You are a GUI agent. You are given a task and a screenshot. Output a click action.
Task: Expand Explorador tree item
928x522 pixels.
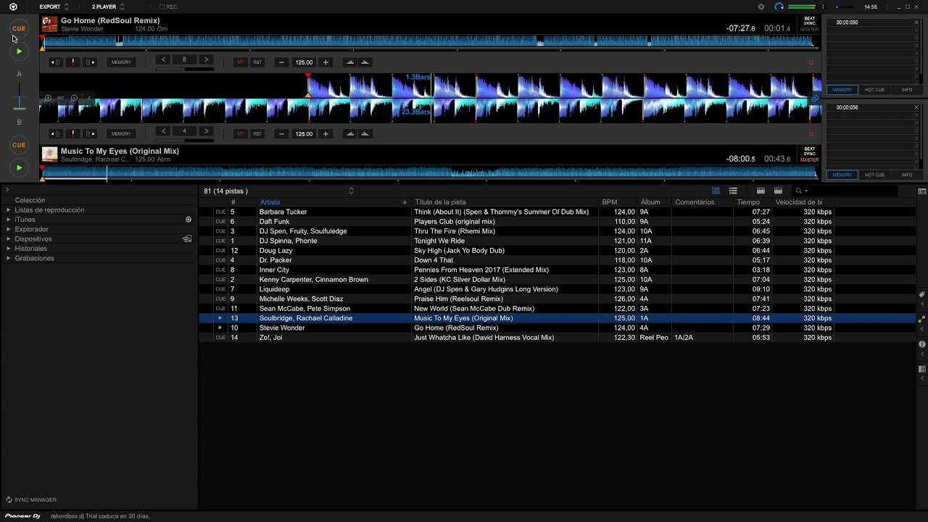(9, 229)
